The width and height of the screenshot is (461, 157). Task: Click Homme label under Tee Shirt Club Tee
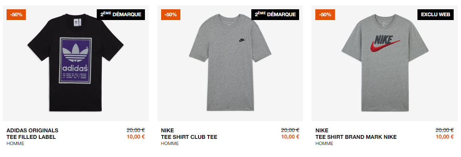click(170, 143)
